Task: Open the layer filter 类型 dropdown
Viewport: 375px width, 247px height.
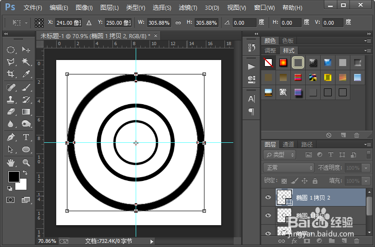Action: (279, 155)
